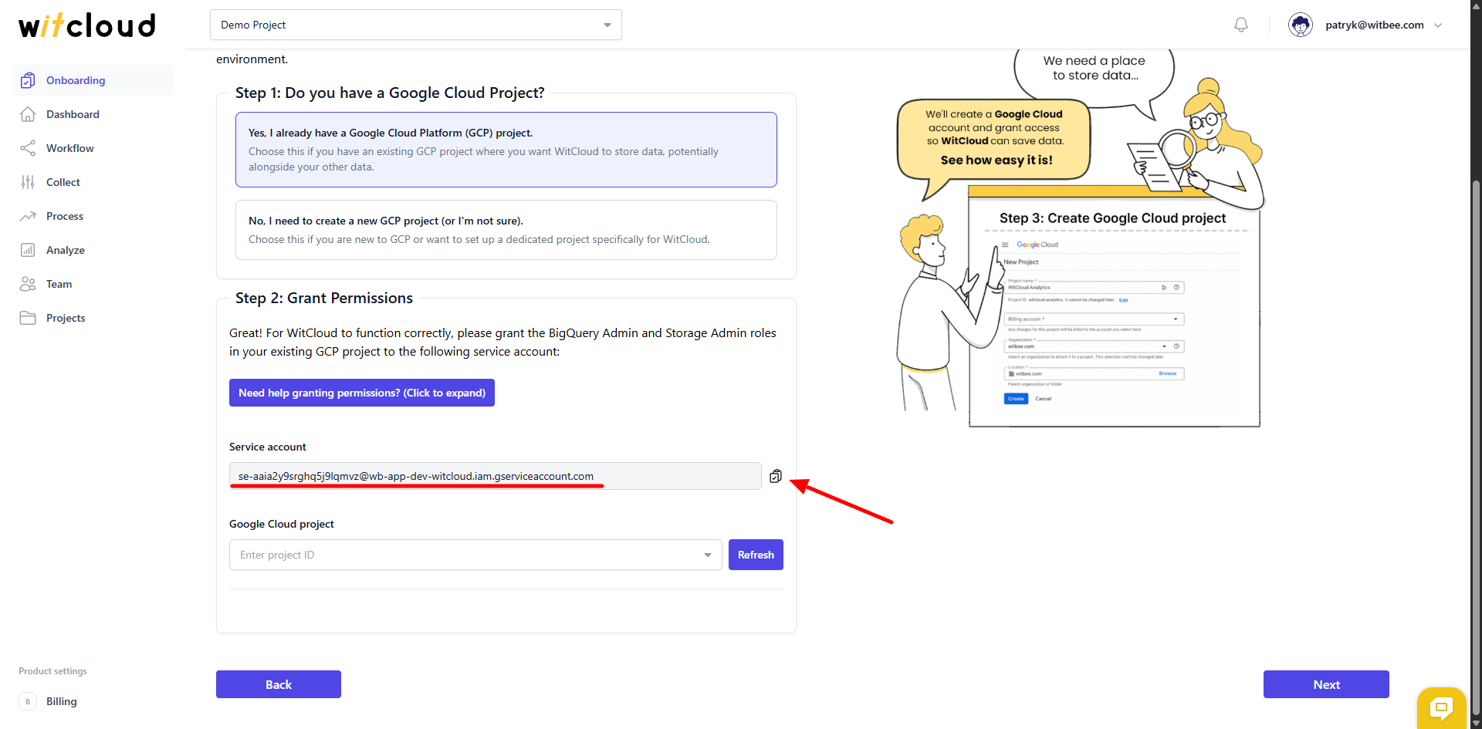Click the Process trend icon
1482x729 pixels.
click(x=28, y=216)
